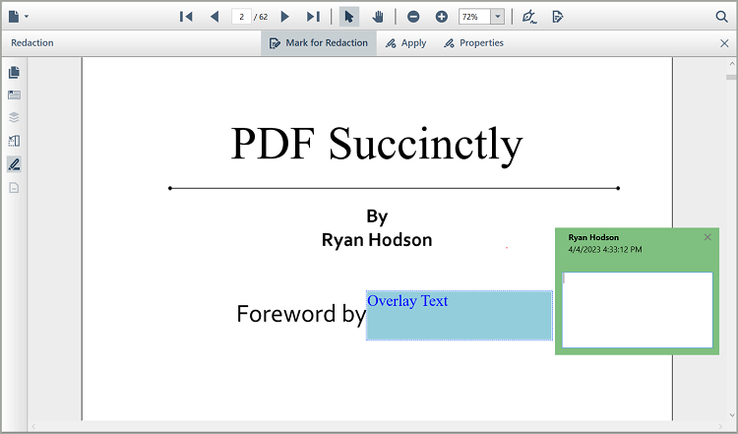Image resolution: width=738 pixels, height=434 pixels.
Task: Close the Redaction toolbar
Action: [x=725, y=43]
